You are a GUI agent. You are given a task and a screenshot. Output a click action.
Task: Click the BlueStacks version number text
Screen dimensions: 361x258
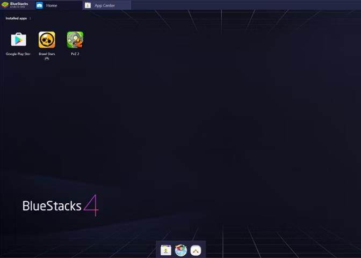18,8
